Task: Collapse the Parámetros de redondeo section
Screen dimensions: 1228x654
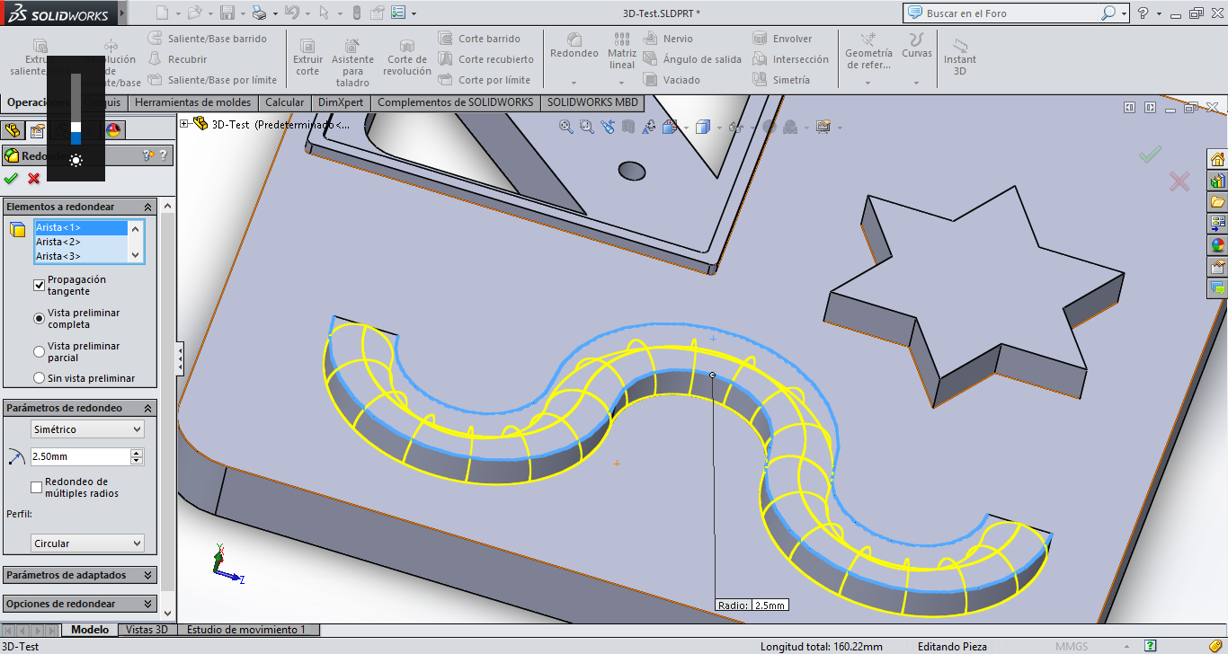Action: click(x=148, y=408)
